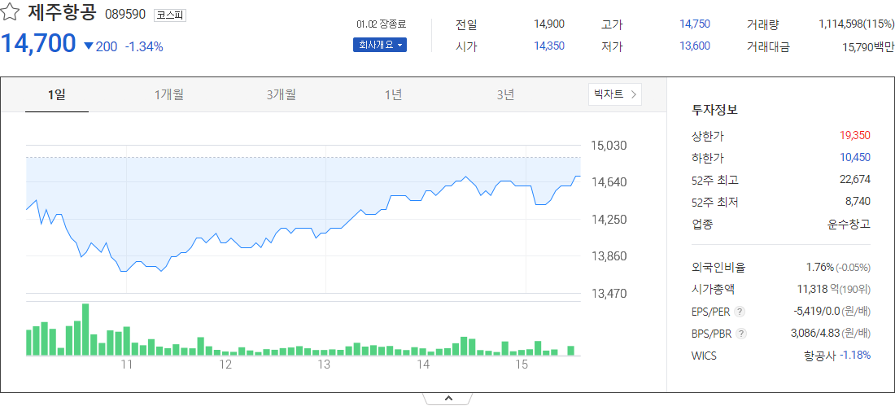
Task: Click the 15 hour marker on chart axis
Action: pos(522,365)
